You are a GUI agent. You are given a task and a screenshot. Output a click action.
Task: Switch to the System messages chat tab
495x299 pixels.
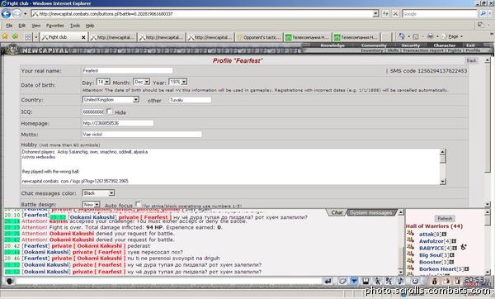click(x=371, y=213)
